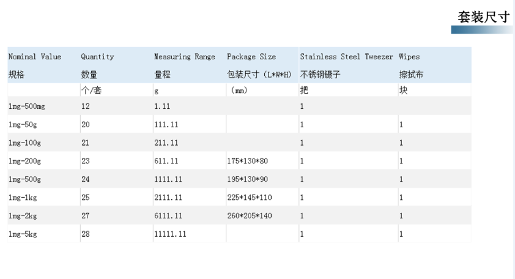Click the 260*205*140 package size cell

click(249, 216)
